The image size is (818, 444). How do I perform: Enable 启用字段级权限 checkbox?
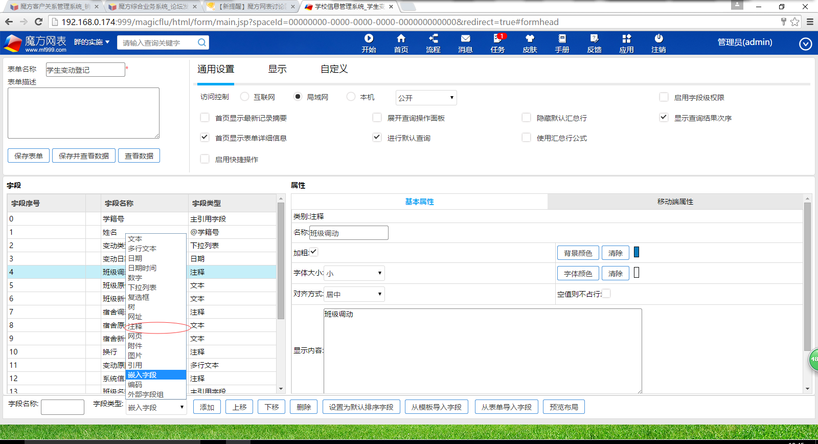664,97
